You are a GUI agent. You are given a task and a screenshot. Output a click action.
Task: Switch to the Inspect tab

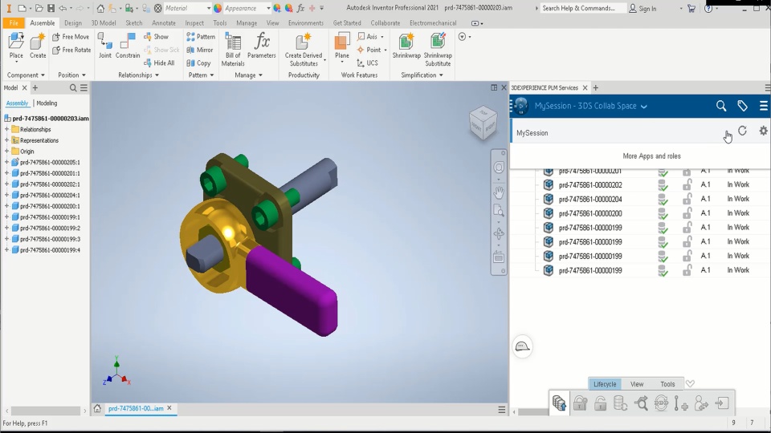click(194, 23)
